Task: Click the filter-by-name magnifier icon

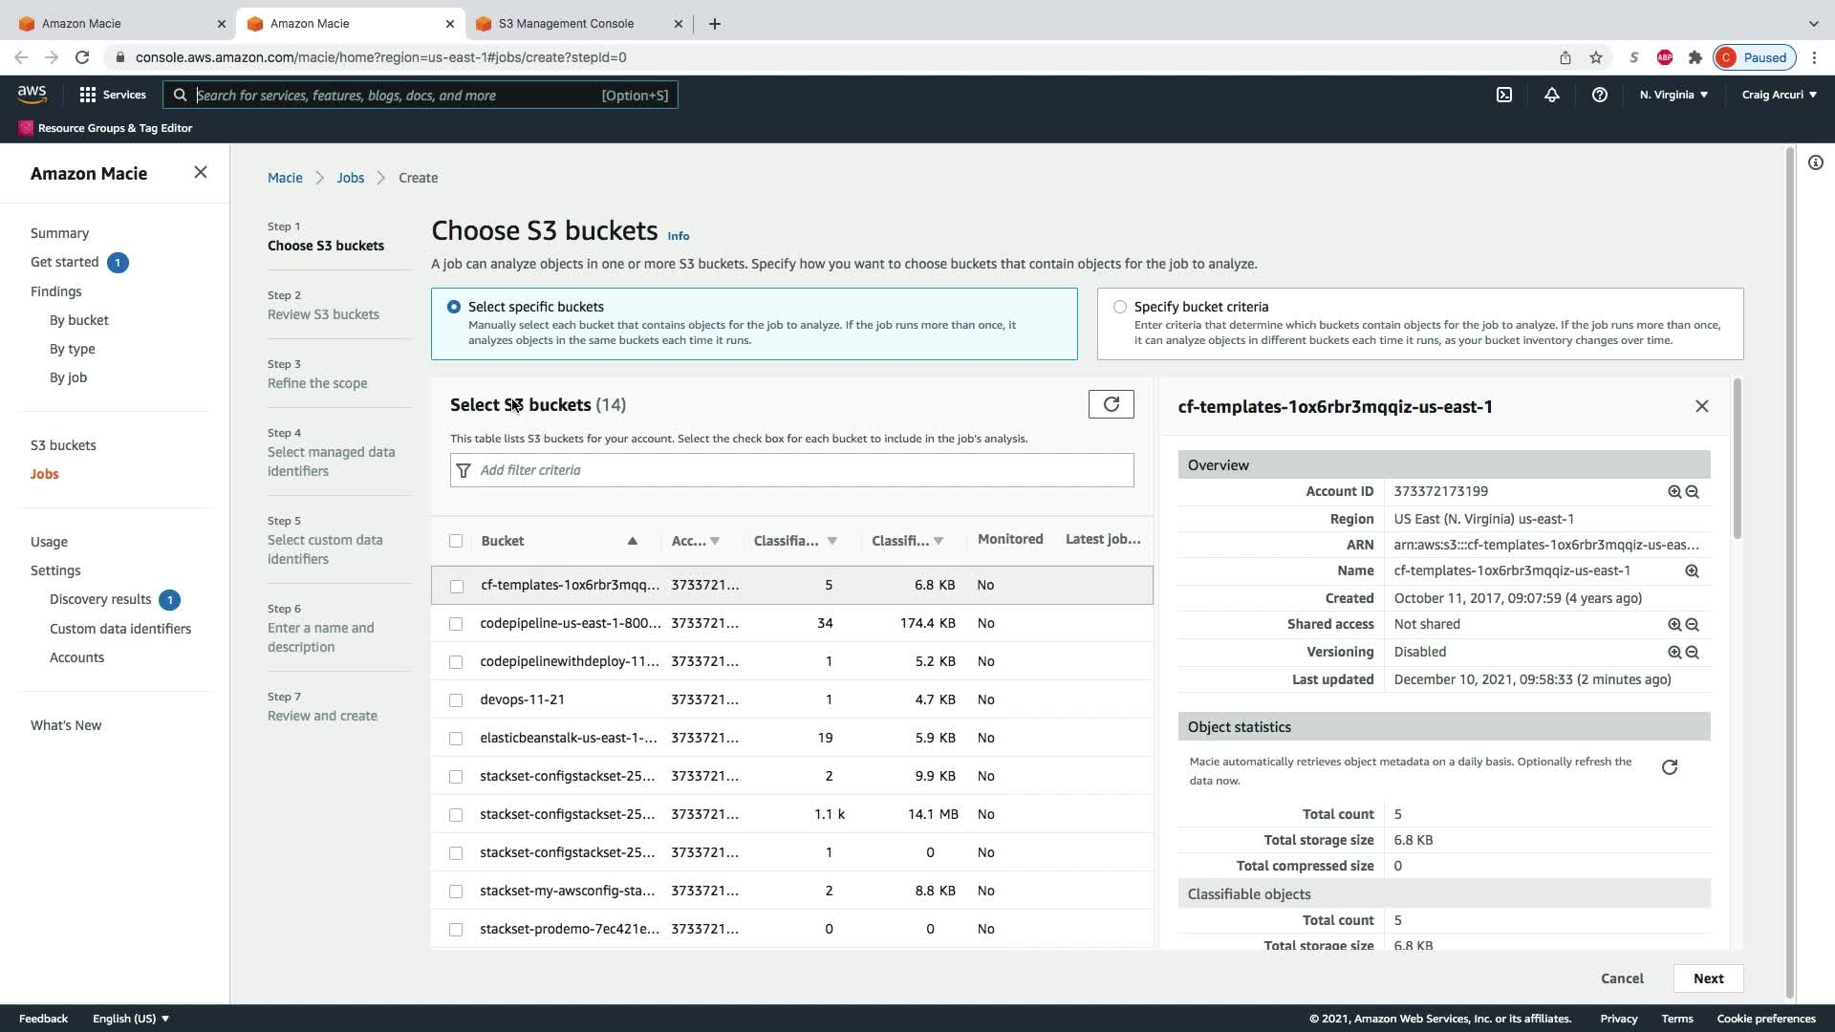Action: pyautogui.click(x=1692, y=571)
